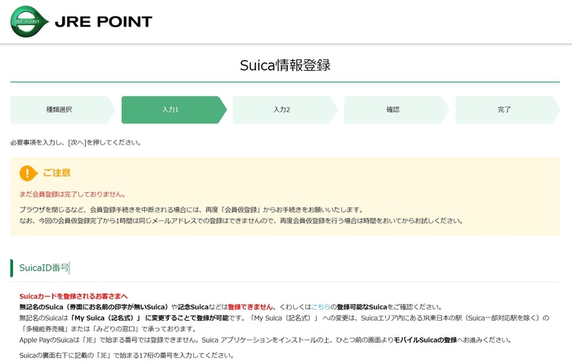Click the red Suicaカードを登録されるお客さまへ text
This screenshot has height=364, width=572.
(74, 296)
